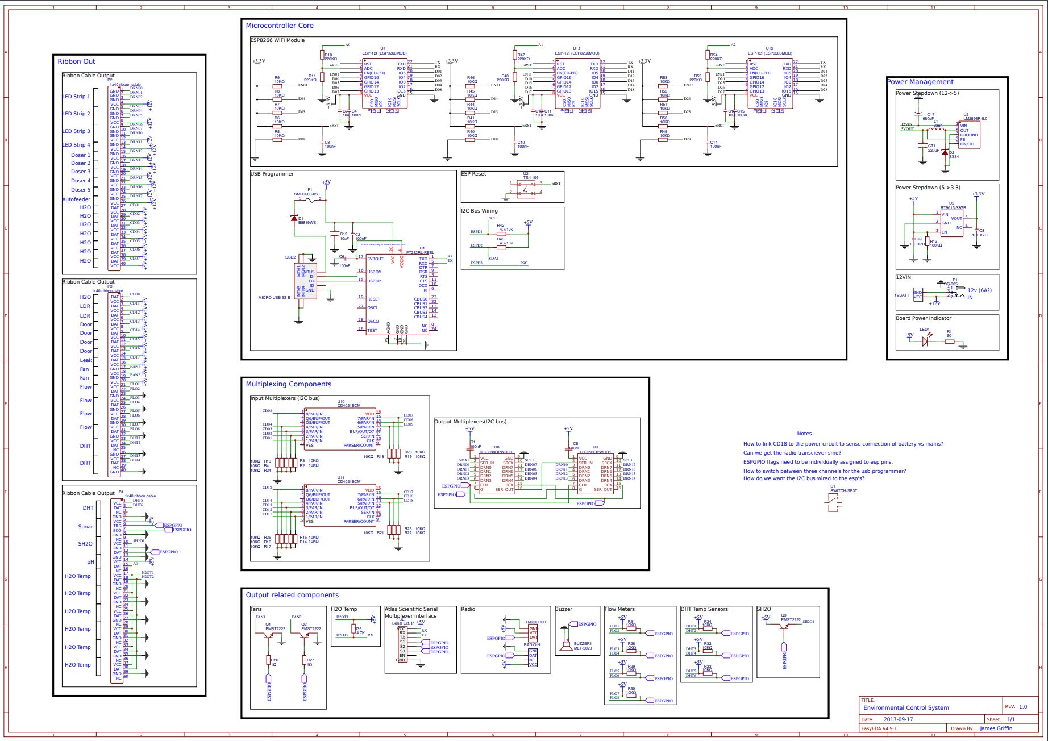Click the 'ESP Reset' block label

coord(473,174)
